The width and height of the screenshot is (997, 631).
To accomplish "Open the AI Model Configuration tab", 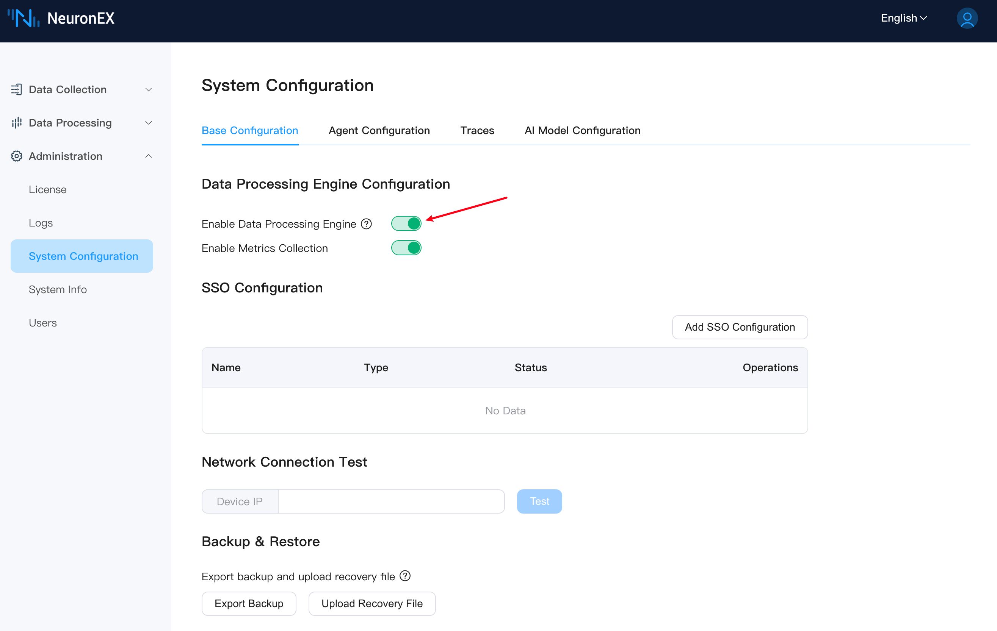I will point(582,130).
